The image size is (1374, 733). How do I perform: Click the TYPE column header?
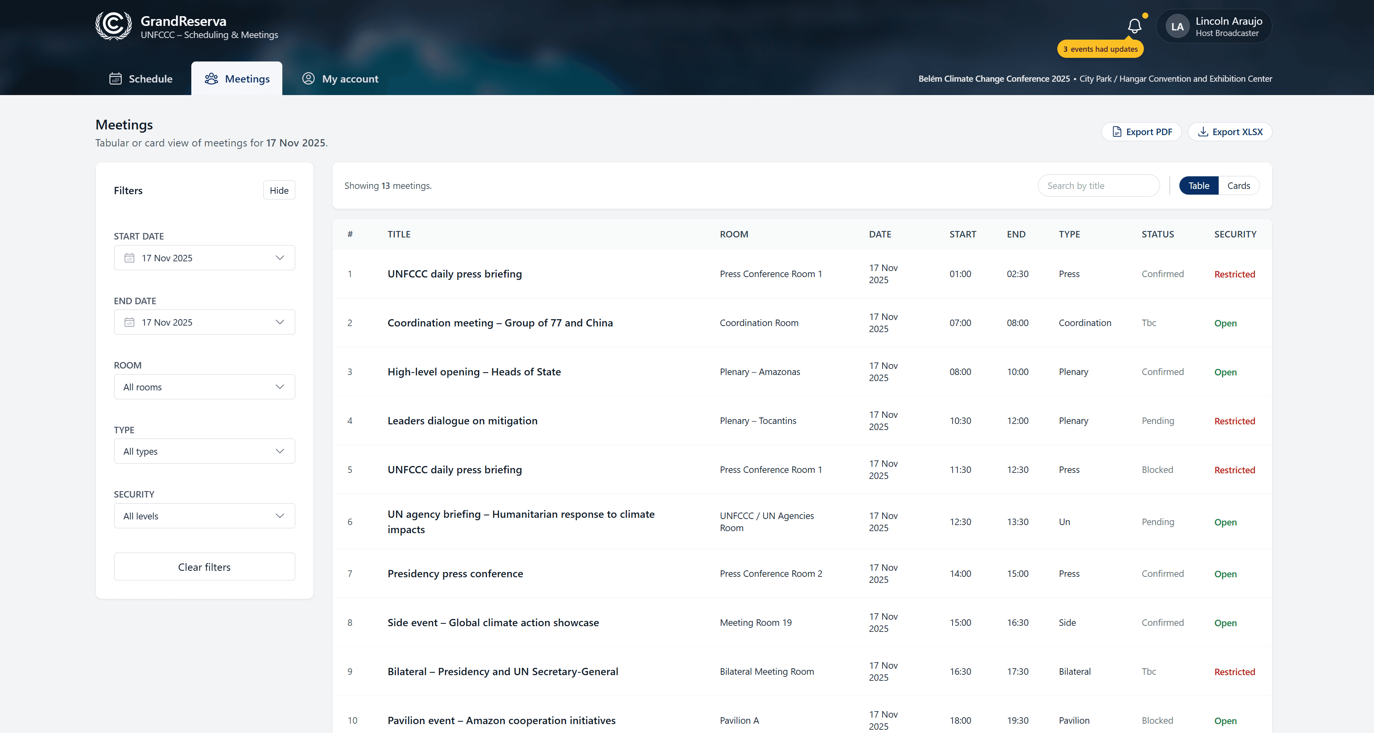pos(1069,234)
